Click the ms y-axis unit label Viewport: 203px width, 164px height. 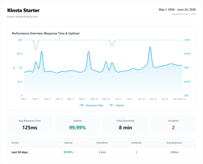[14, 68]
